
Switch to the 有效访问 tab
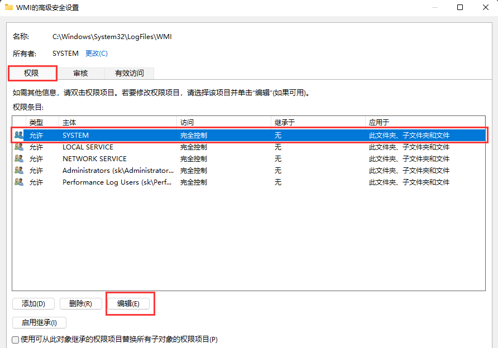click(x=129, y=73)
